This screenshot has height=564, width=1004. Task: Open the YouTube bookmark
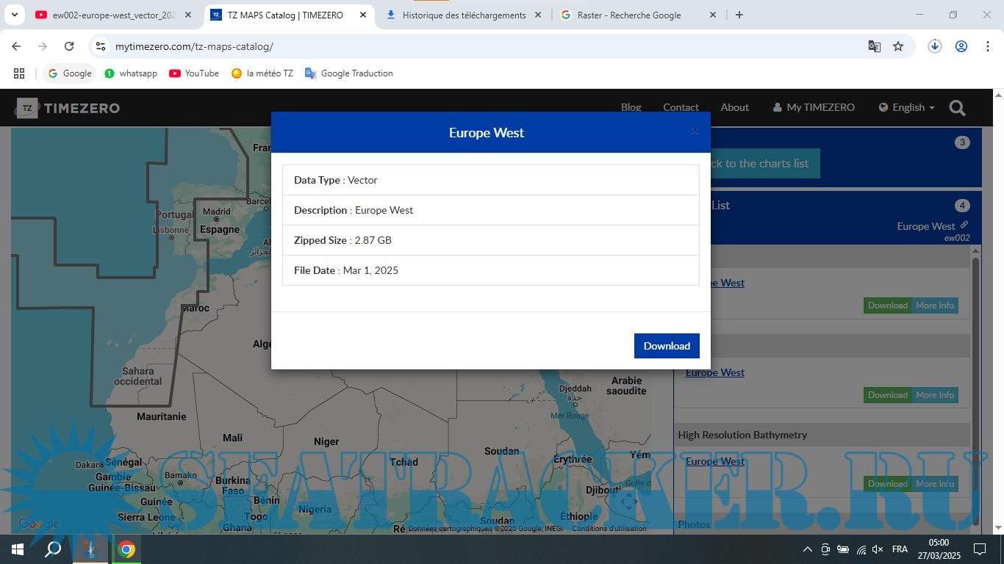194,73
